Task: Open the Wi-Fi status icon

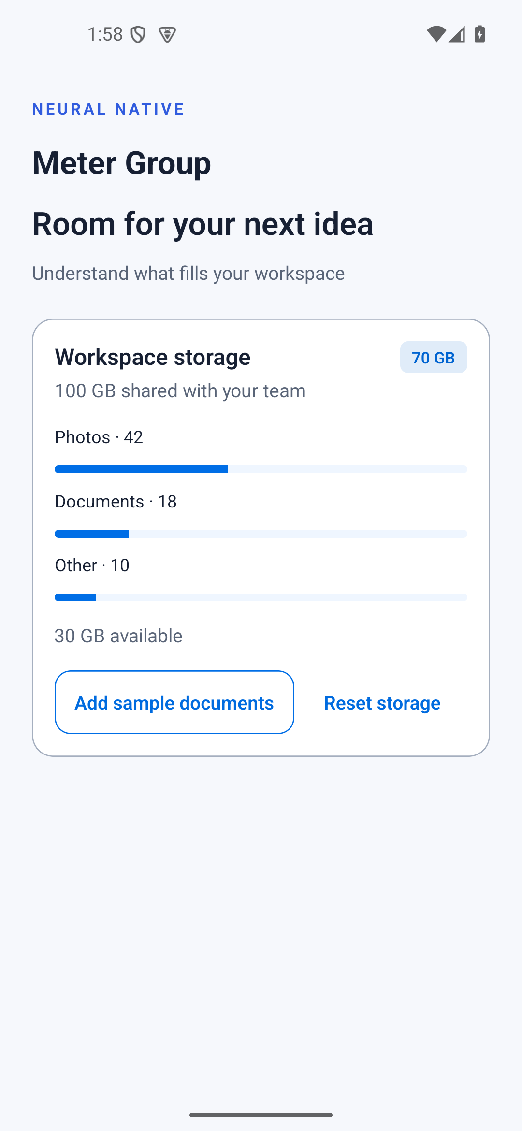Action: [x=436, y=34]
